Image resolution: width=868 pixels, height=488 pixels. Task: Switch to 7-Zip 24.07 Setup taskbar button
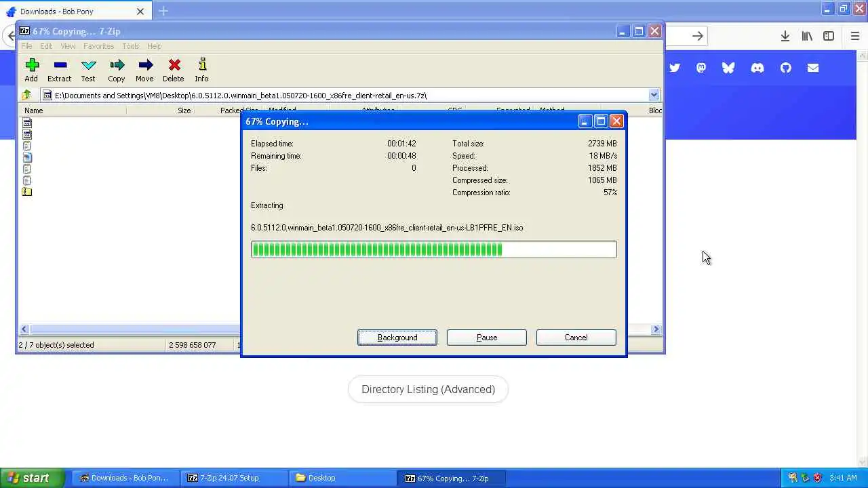[234, 478]
